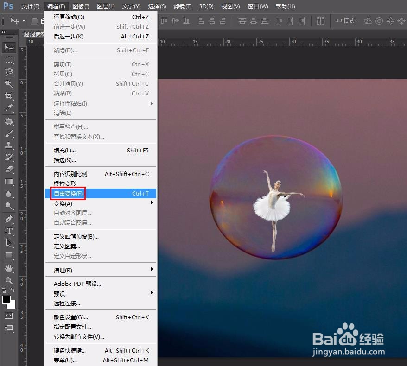This screenshot has width=407, height=366.
Task: Open the 视图(V) menu
Action: [230, 6]
